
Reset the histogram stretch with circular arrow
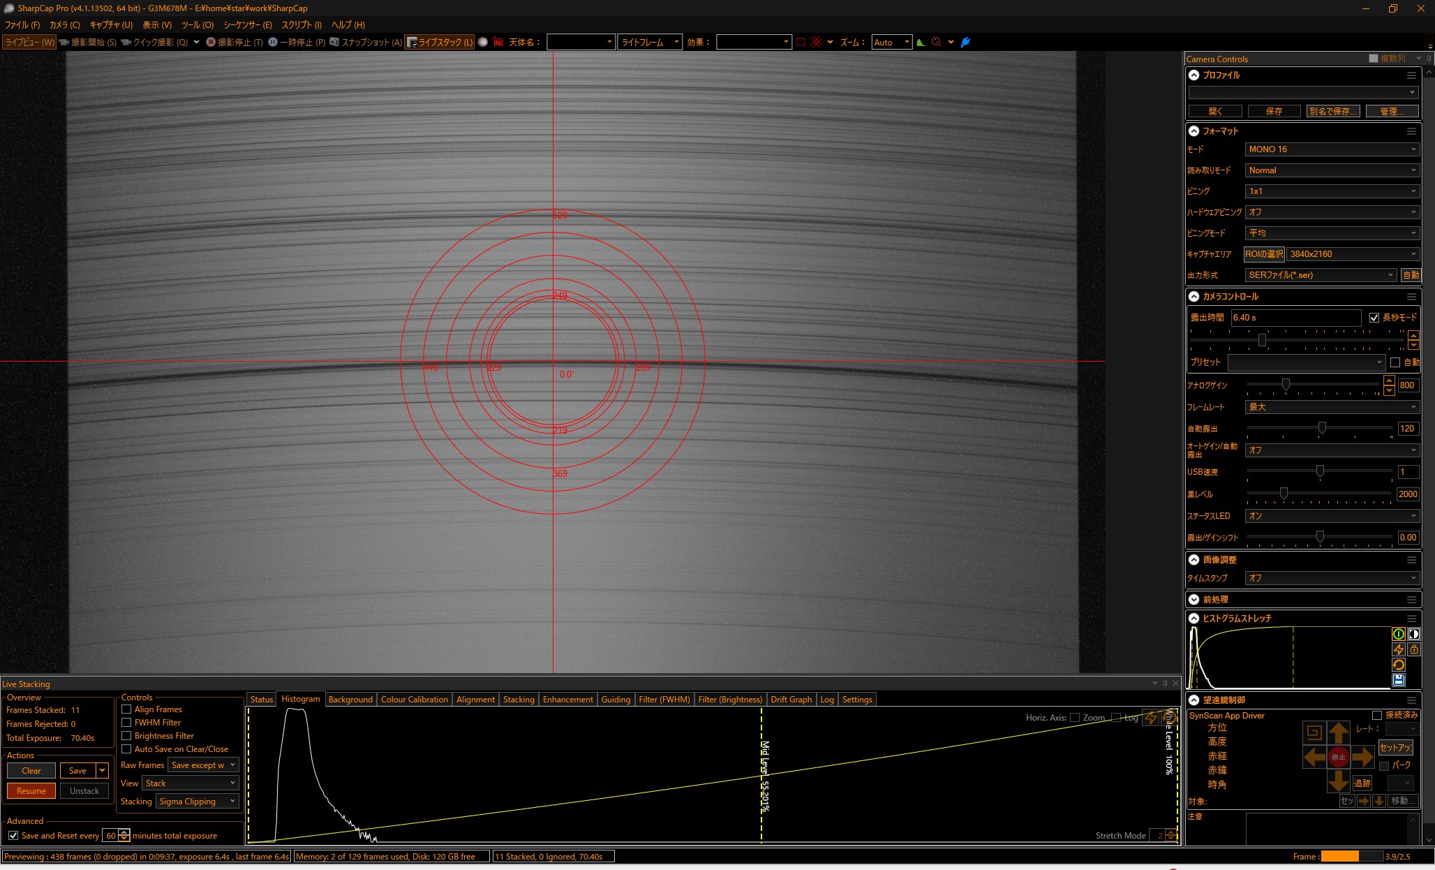point(1399,665)
